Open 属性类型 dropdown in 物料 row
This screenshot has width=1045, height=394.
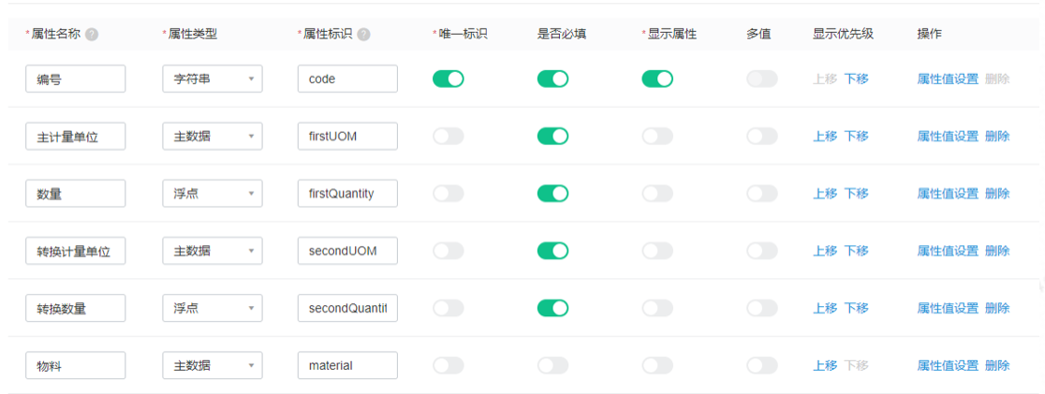point(213,365)
